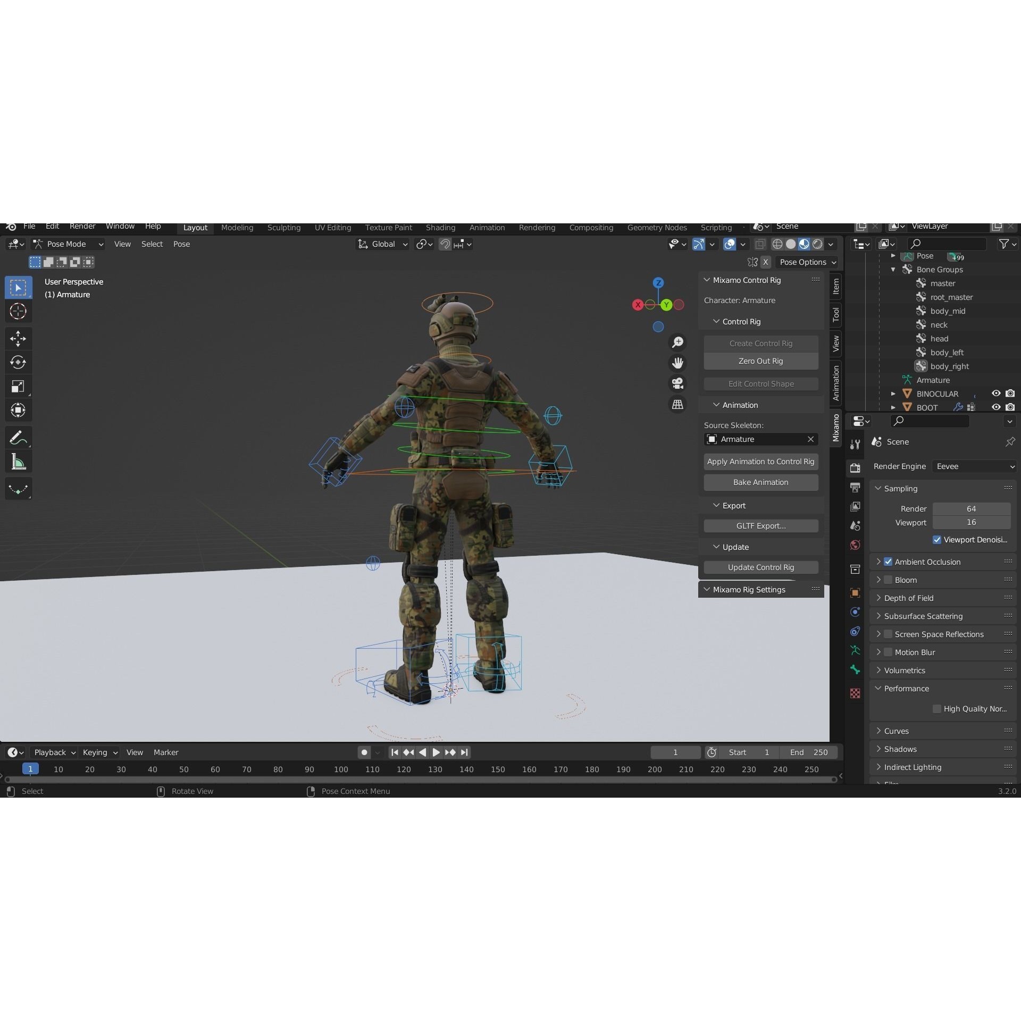Open the Render properties tab
Image resolution: width=1021 pixels, height=1021 pixels.
[855, 468]
